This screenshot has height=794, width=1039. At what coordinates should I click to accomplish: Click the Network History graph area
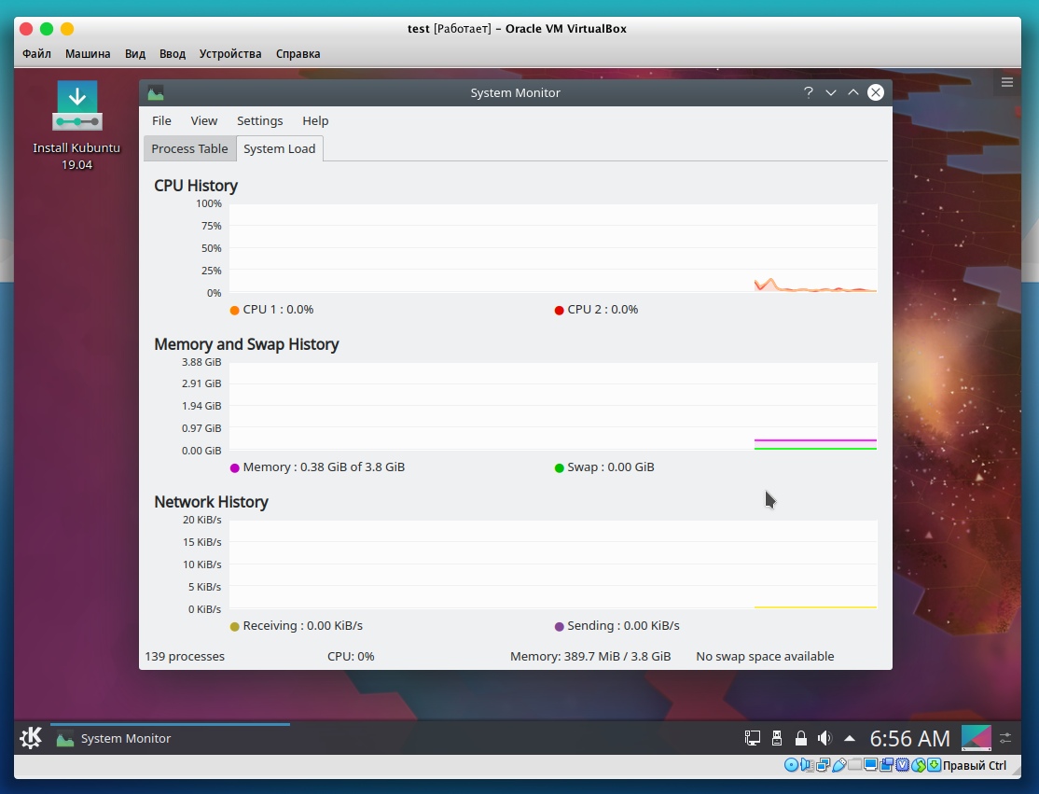(553, 564)
